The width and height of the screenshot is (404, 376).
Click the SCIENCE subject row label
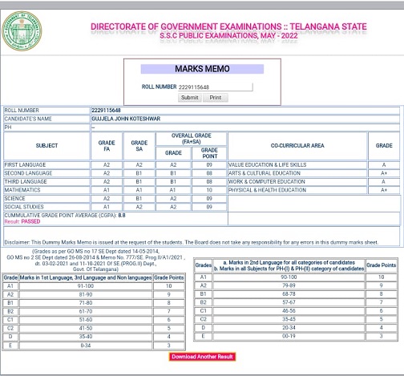14,199
